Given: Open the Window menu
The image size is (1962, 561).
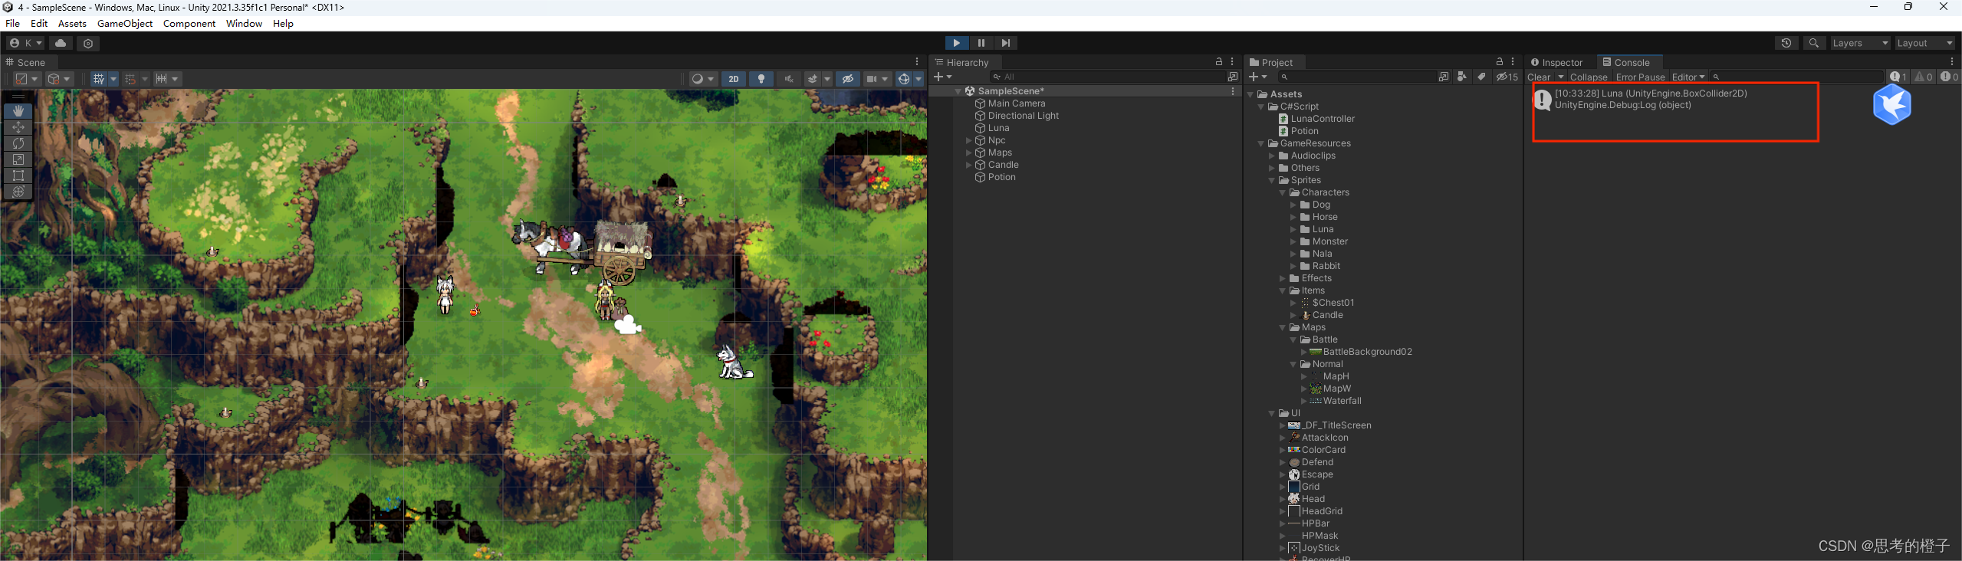Looking at the screenshot, I should (244, 24).
